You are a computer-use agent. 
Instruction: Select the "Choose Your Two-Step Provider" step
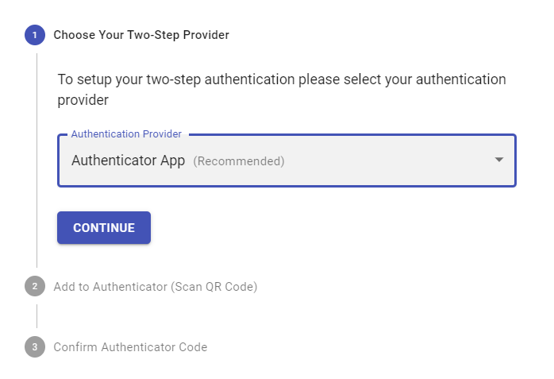tap(141, 35)
